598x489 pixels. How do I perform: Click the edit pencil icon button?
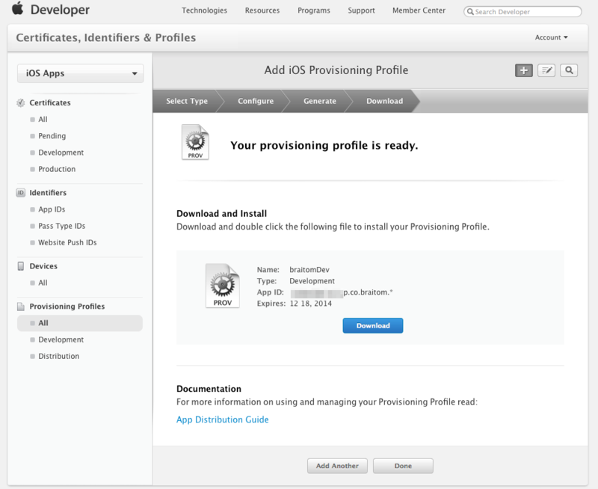[x=546, y=70]
